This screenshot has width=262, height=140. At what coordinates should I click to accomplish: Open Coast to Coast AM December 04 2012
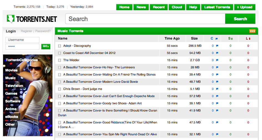(89, 53)
